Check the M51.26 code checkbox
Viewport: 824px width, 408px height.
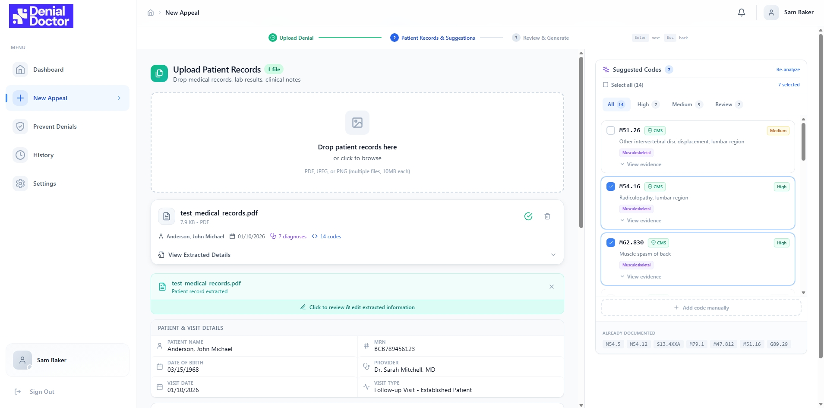[x=611, y=130]
